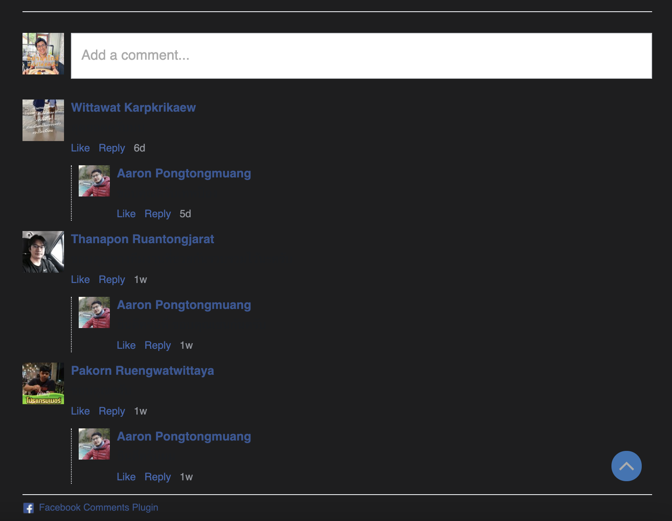Open Aaron Pongtongmuang's name under Pakorn's comment
Screen dimensions: 672x521
[x=184, y=436]
